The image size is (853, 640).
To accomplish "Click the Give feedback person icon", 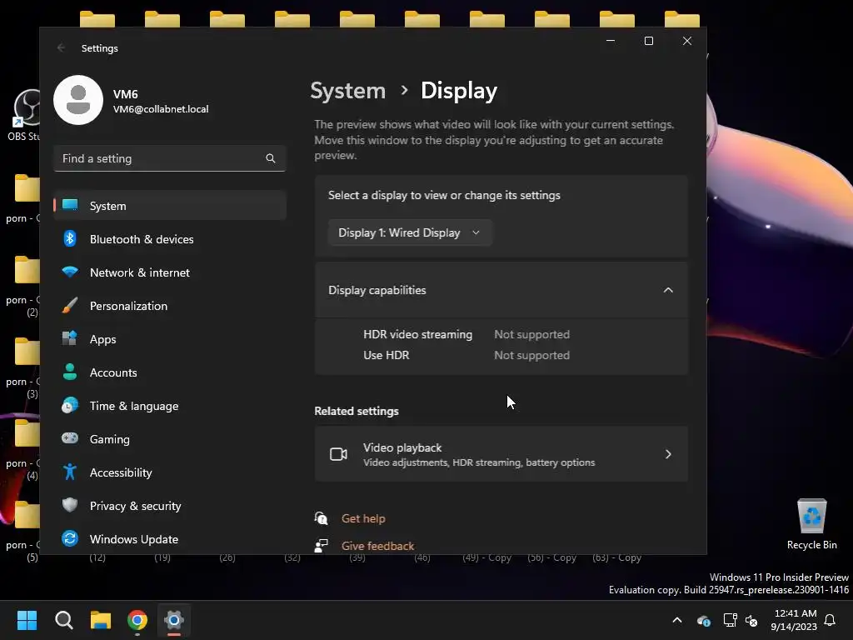I will click(x=321, y=545).
